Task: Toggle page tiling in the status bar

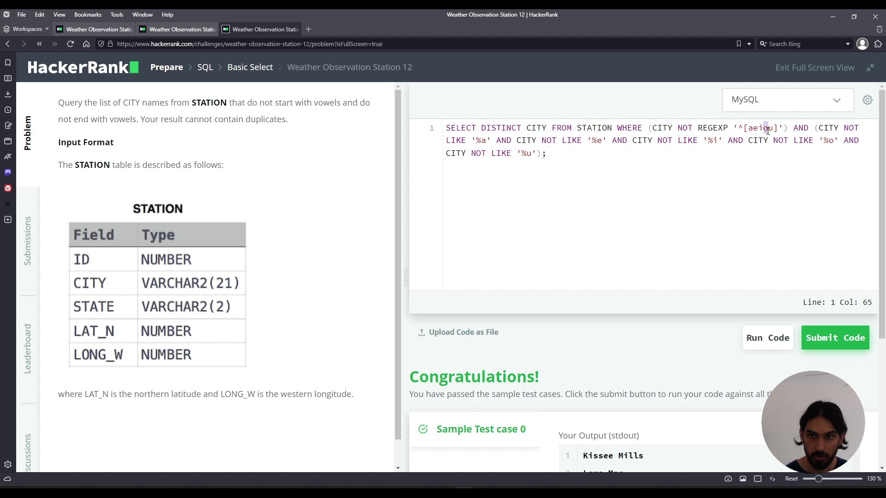Action: tap(758, 479)
